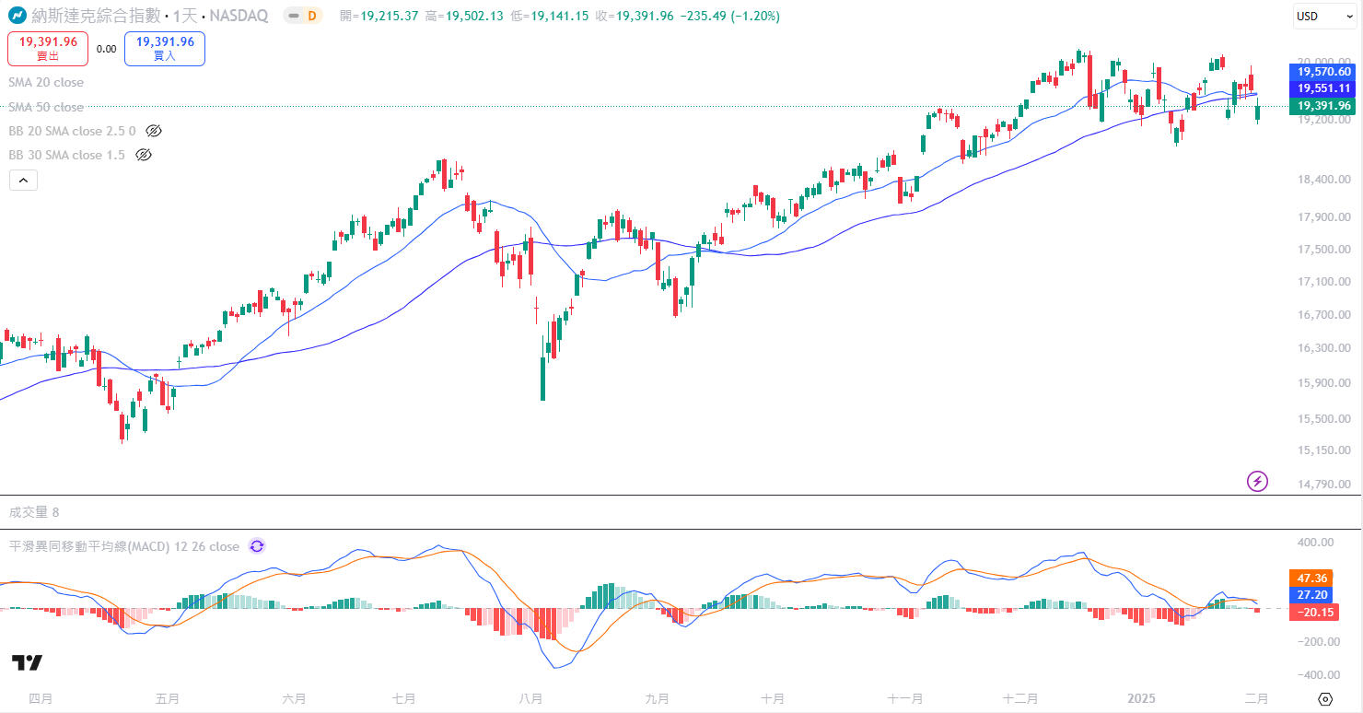
Task: Click the 四月 label on time axis
Action: 40,699
